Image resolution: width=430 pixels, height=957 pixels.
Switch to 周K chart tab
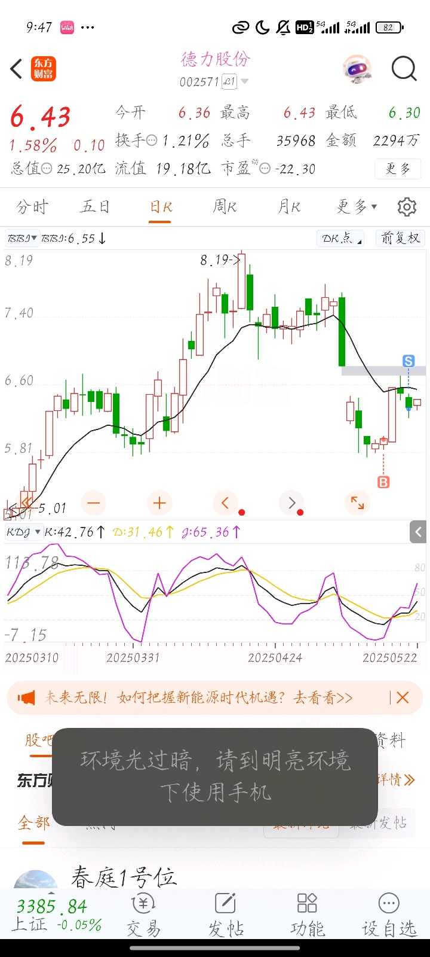click(225, 207)
